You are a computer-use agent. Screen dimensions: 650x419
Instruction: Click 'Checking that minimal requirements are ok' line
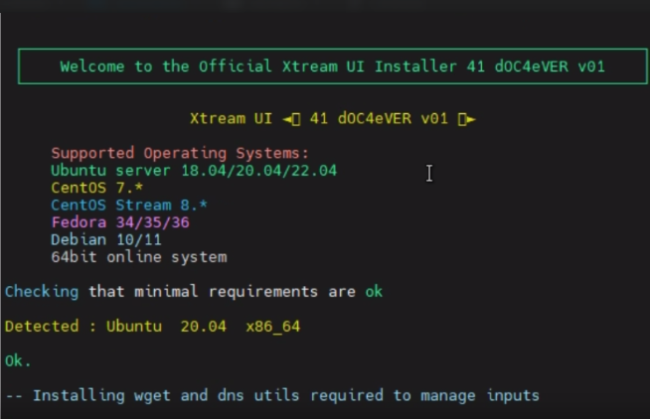point(194,292)
